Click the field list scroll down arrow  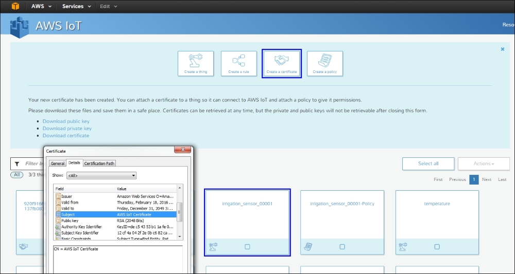(x=180, y=236)
